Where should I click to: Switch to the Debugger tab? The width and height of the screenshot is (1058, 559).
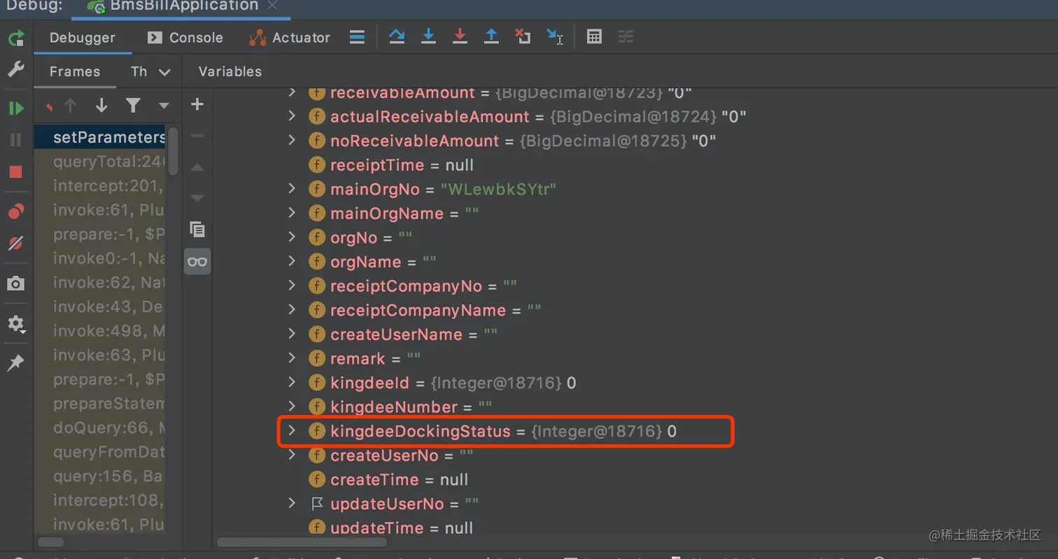[83, 38]
